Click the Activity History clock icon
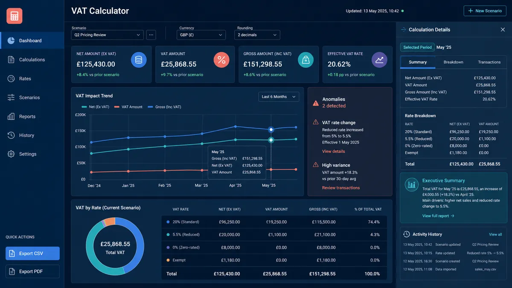The image size is (512, 288). 407,234
